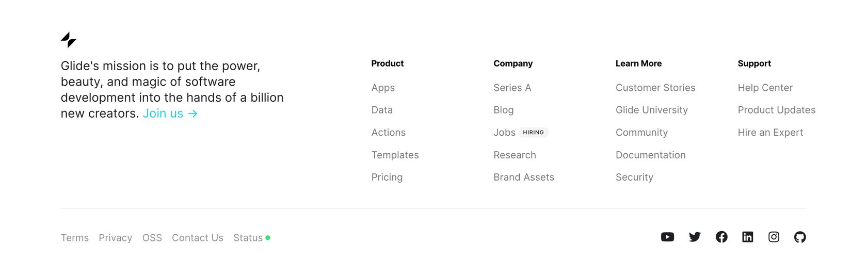The height and width of the screenshot is (274, 867).
Task: Open the Help Center link
Action: (765, 88)
